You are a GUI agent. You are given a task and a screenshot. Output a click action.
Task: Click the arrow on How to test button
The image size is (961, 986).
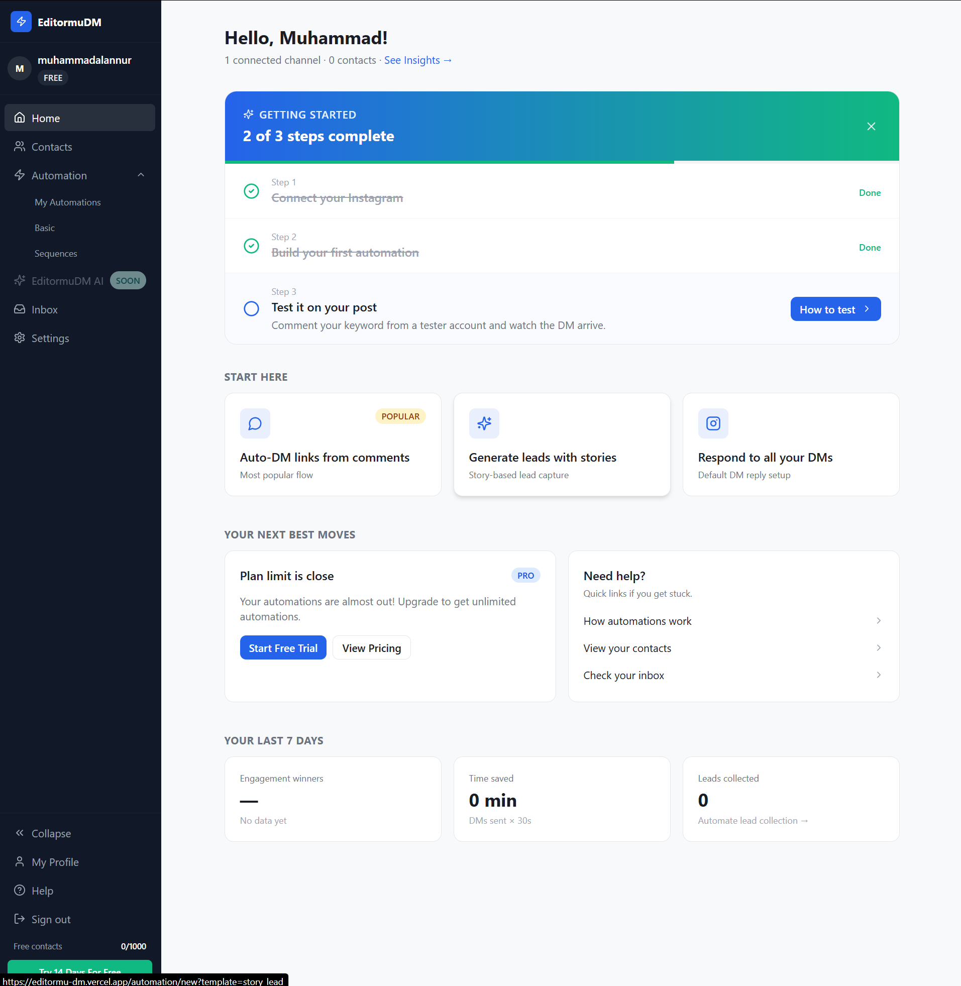tap(867, 309)
